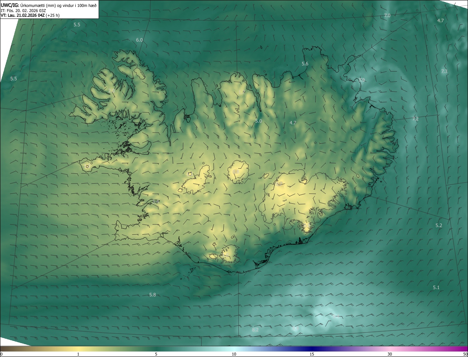The height and width of the screenshot is (357, 468).
Task: Click the 'VT: Lau. 21.02.2026 04Z (+25 h)' line
Action: (x=30, y=15)
